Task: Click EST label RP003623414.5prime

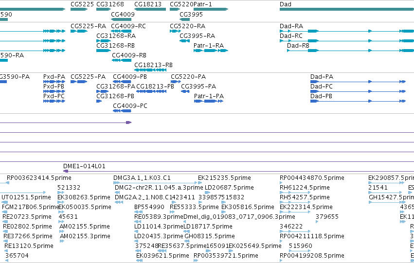Action: click(x=39, y=178)
